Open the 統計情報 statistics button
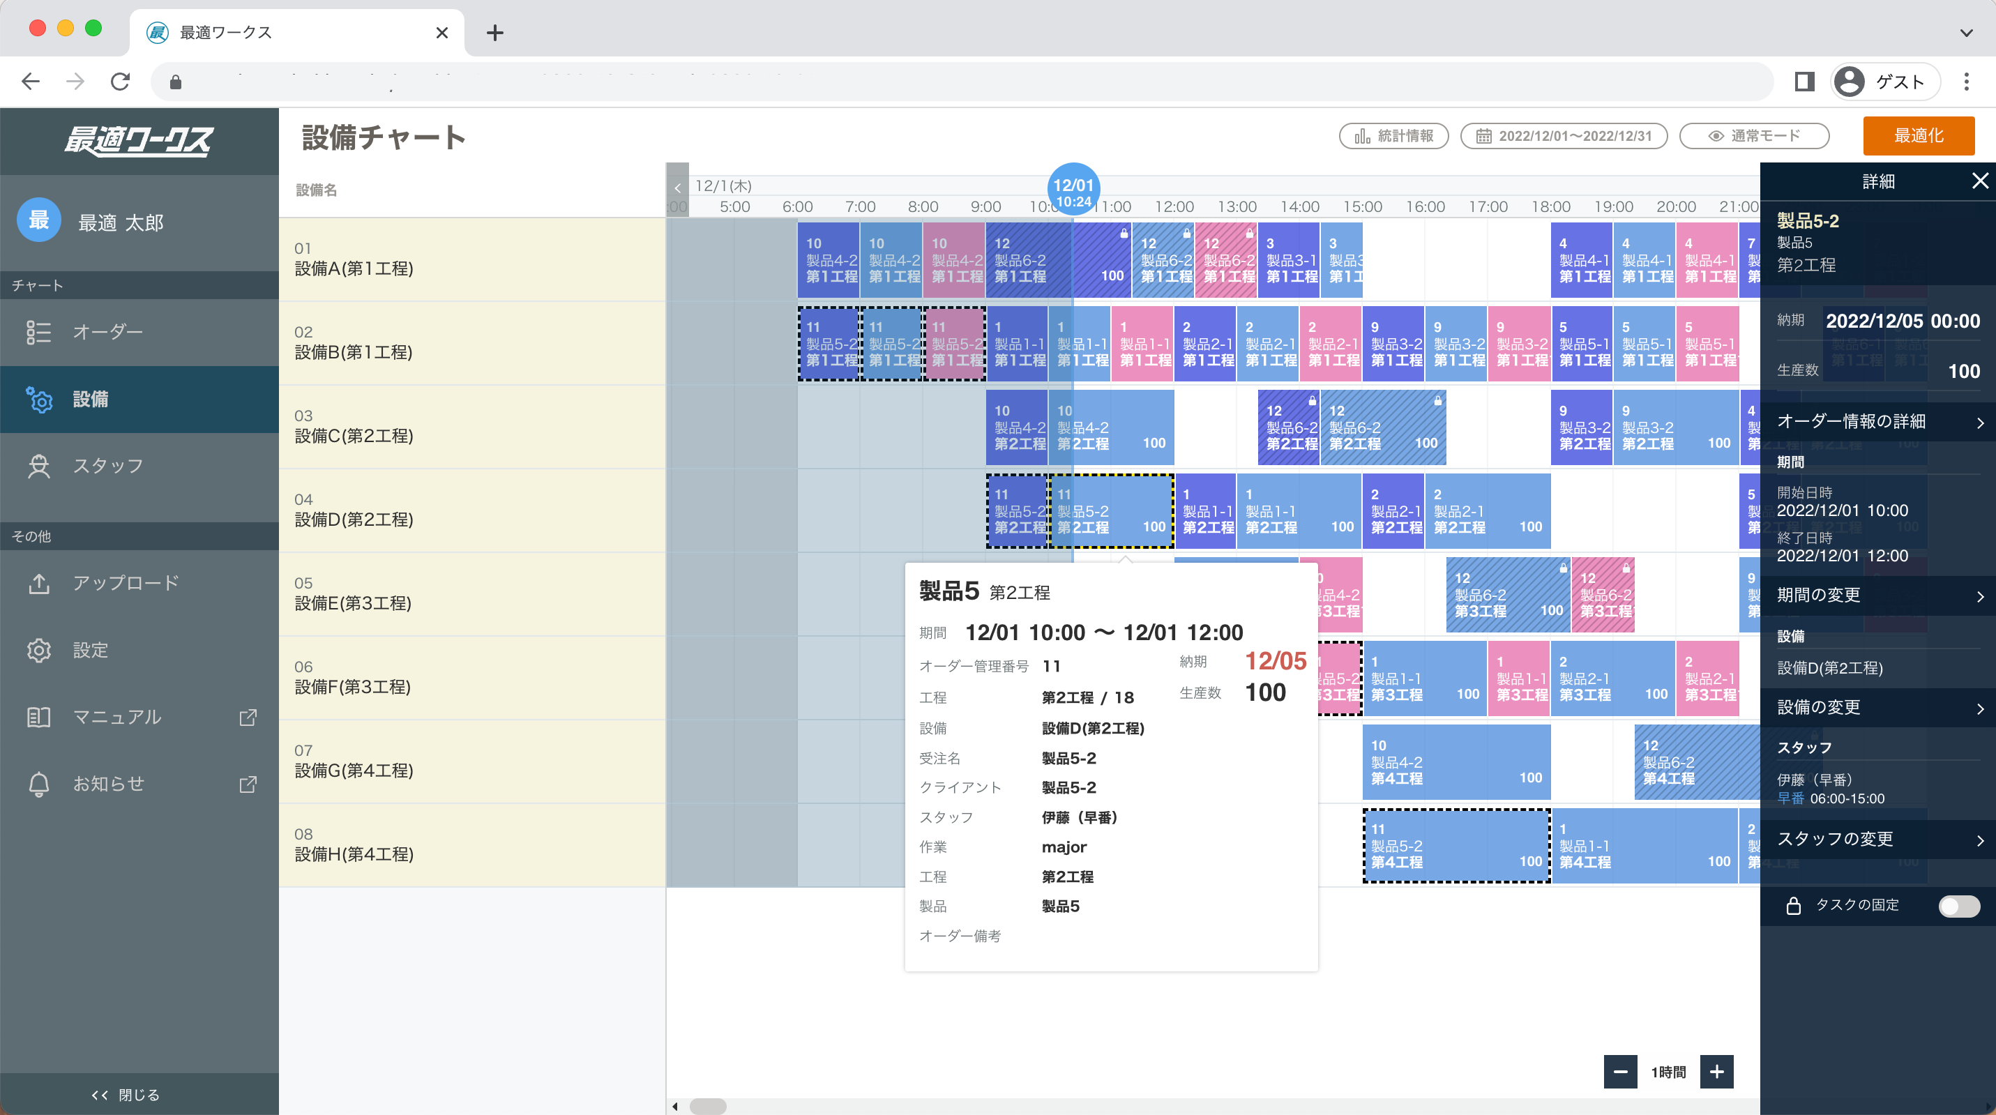Image resolution: width=1996 pixels, height=1115 pixels. (x=1393, y=137)
